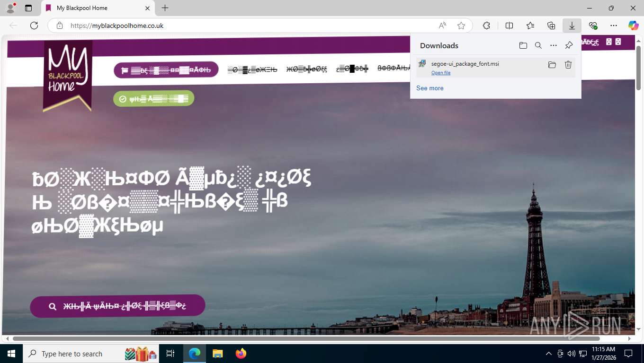Show segoe-ui_package_font.msi in folder
Screen dimensions: 644x363
coord(552,65)
